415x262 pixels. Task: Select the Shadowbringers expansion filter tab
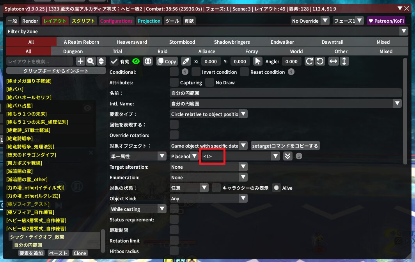click(x=232, y=42)
